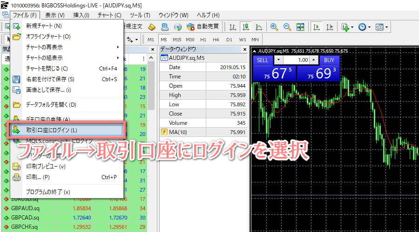Select the M5 timeframe
Viewport: 419px width, 232px height.
pos(164,40)
